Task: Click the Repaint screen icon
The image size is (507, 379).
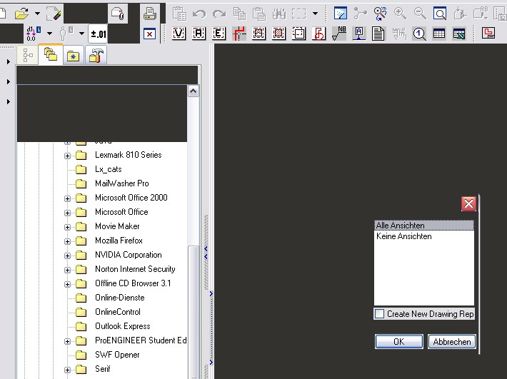Action: [x=341, y=14]
